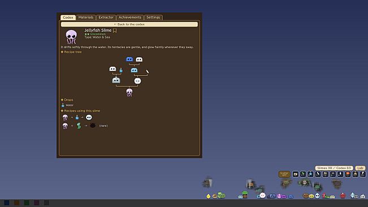
Task: Click "Recipes using this slime" heading
Action: (x=82, y=111)
